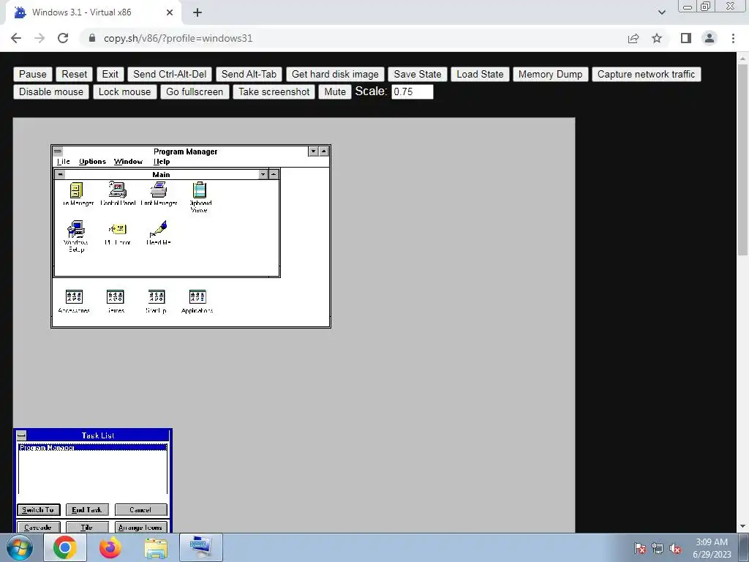Toggle Lock mouse button
Screen dimensions: 749x562
pyautogui.click(x=124, y=91)
